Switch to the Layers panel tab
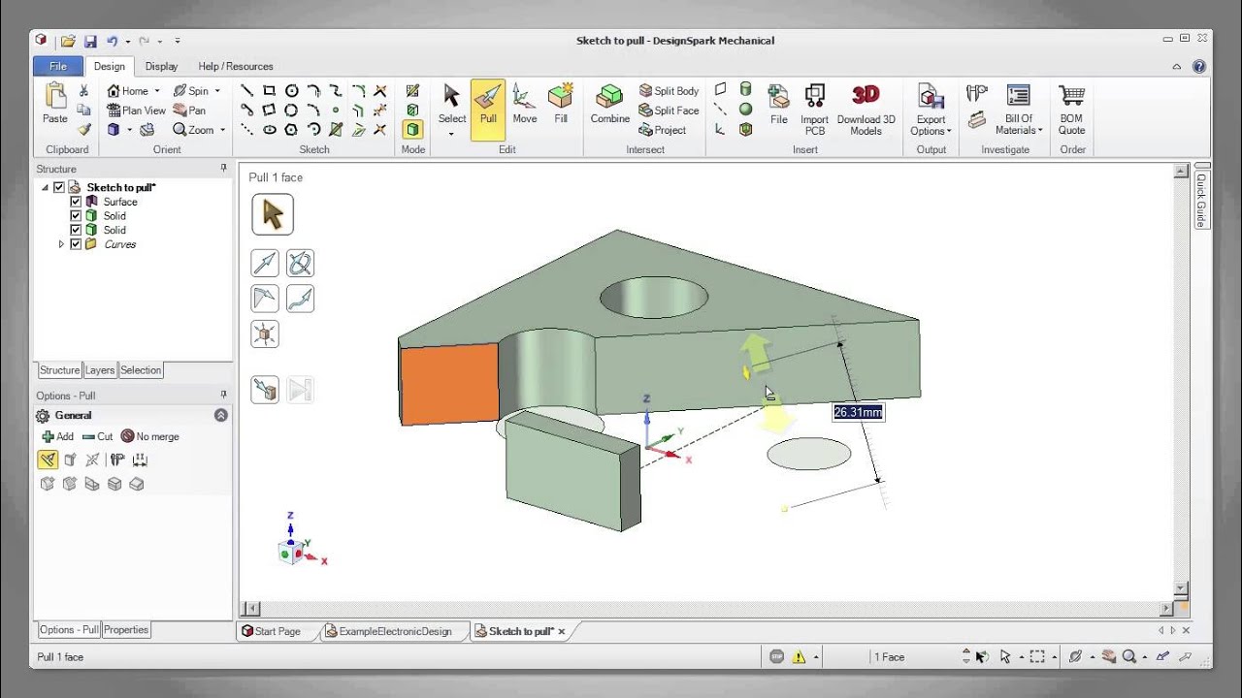The height and width of the screenshot is (698, 1242). (100, 370)
